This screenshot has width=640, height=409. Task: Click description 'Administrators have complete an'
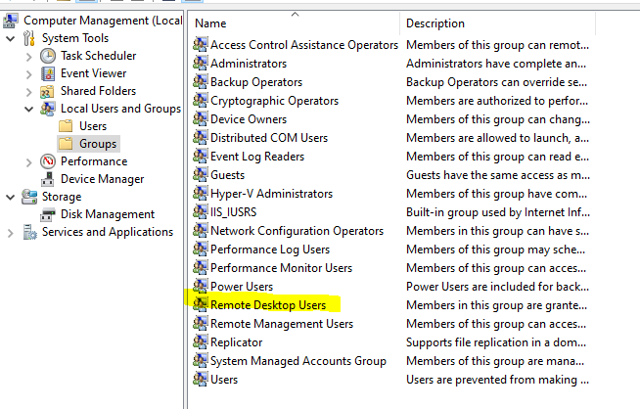click(x=496, y=64)
